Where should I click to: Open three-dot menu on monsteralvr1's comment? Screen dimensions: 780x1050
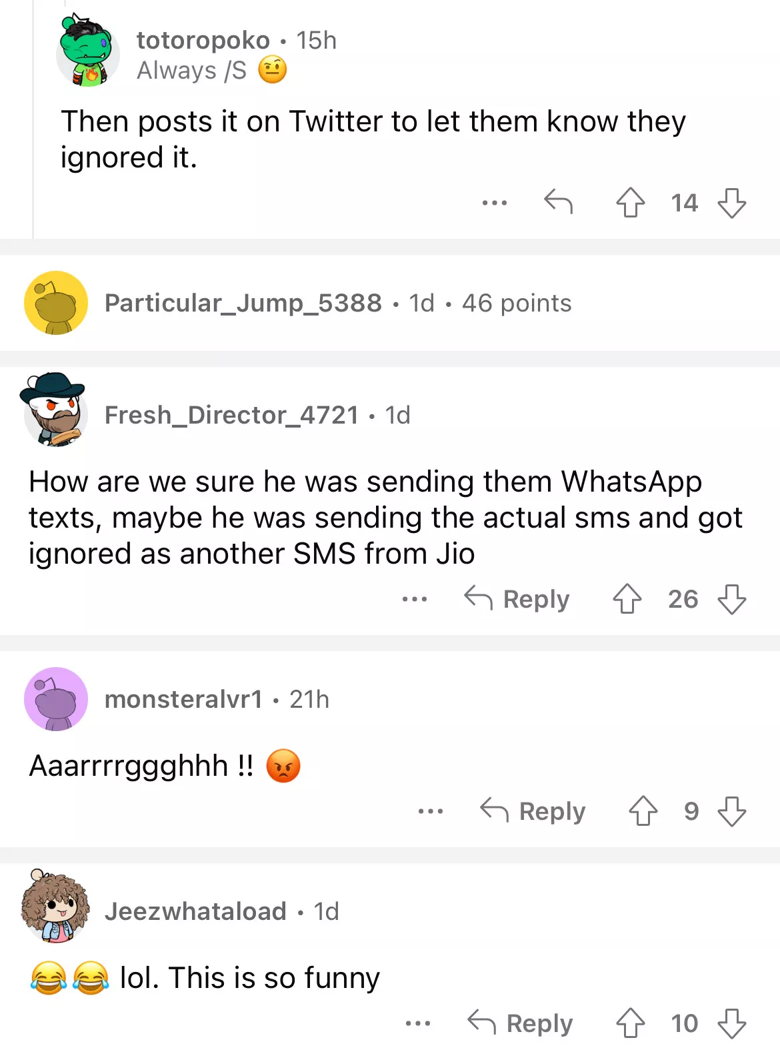tap(431, 811)
